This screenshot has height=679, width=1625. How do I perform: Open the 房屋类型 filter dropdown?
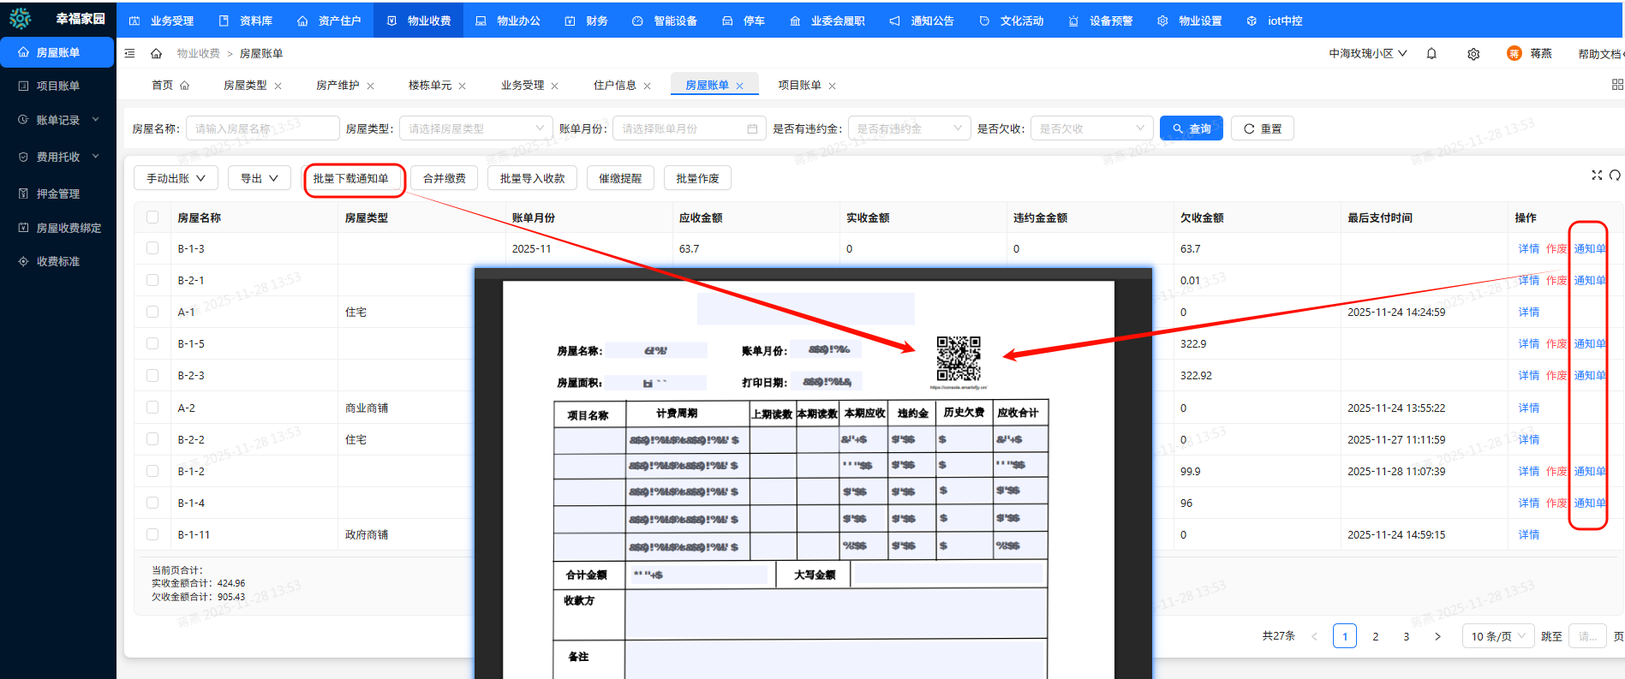475,128
